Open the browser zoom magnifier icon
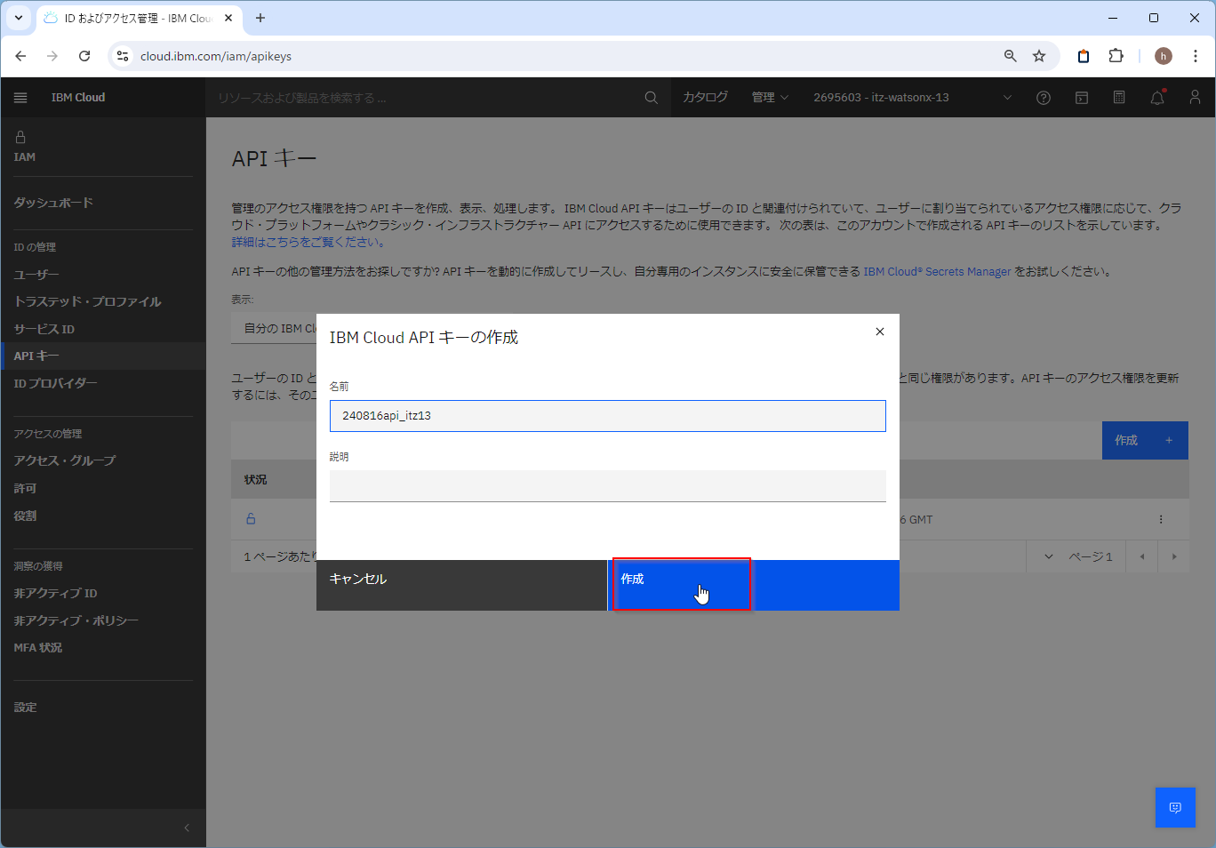The width and height of the screenshot is (1216, 848). pos(1011,56)
